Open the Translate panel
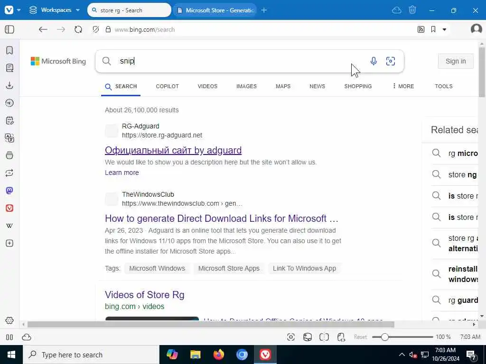The width and height of the screenshot is (486, 364). point(9,138)
